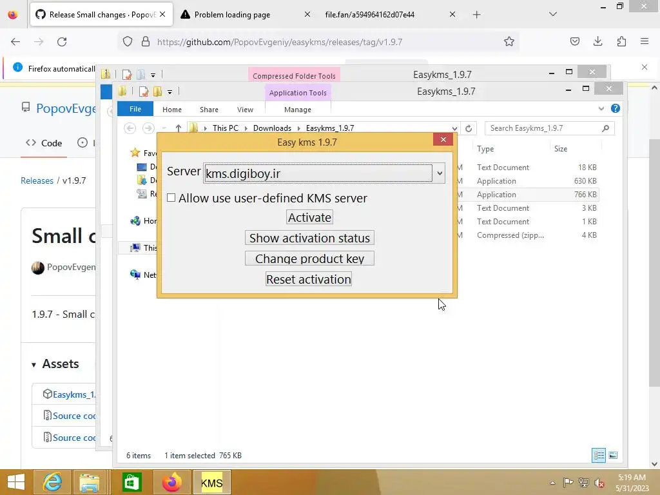Image resolution: width=660 pixels, height=495 pixels.
Task: Open the File tab in Explorer ribbon
Action: (135, 109)
